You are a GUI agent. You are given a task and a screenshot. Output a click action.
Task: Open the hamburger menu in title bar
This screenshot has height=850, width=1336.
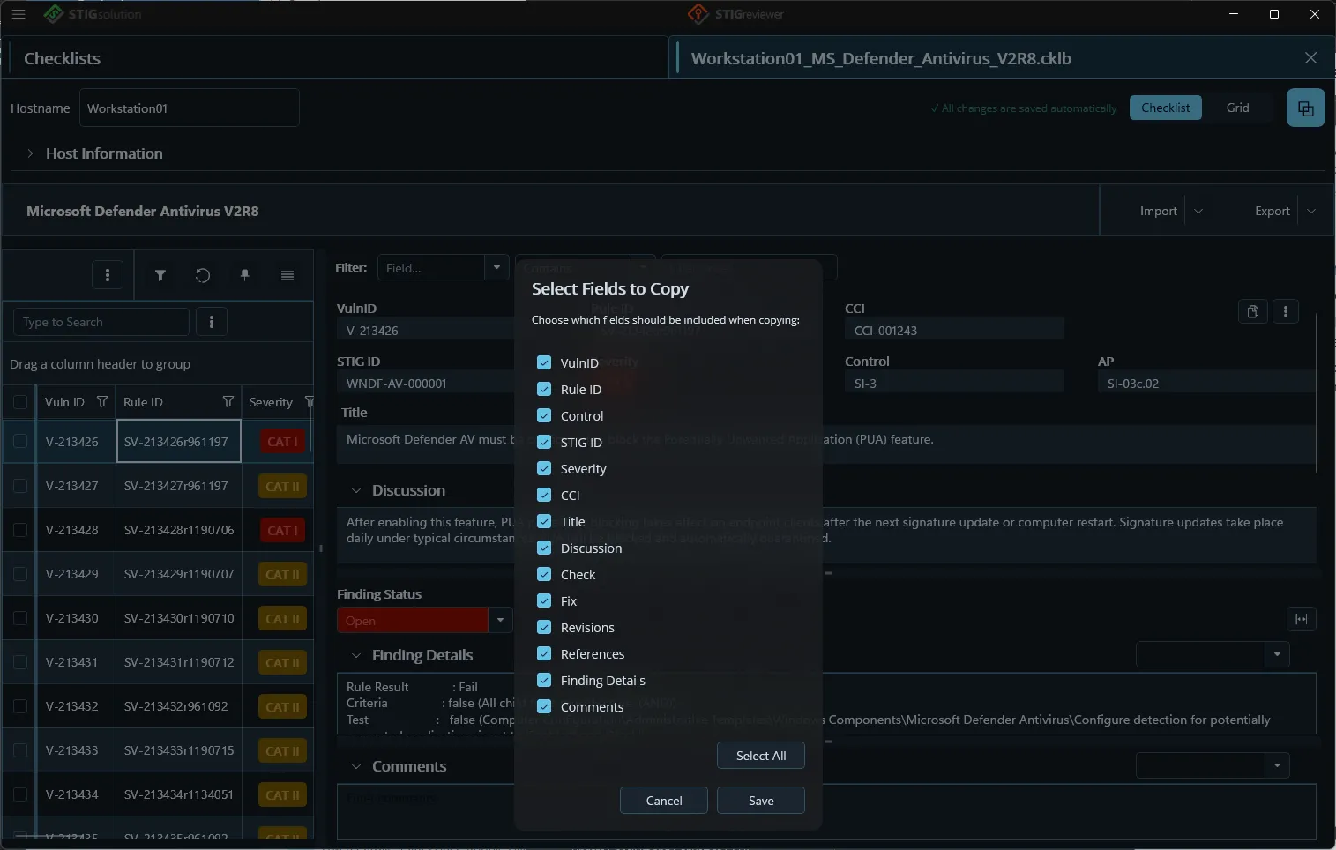tap(19, 14)
